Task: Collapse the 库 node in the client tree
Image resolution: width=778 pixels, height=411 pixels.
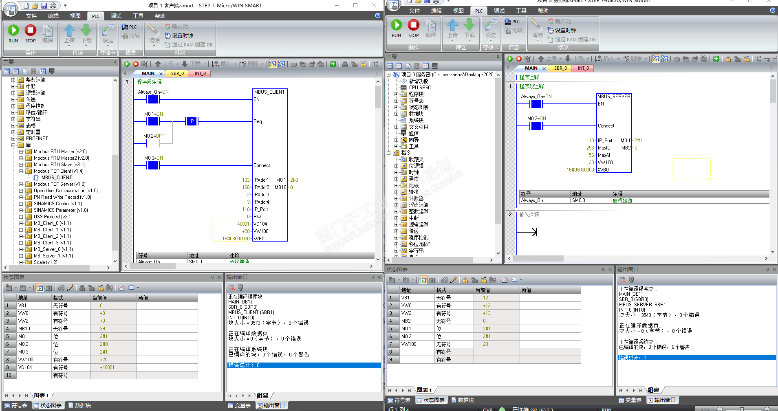Action: pyautogui.click(x=13, y=145)
